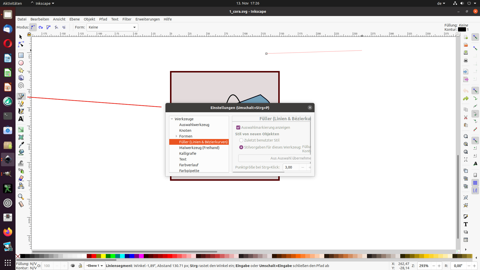Screen dimensions: 480x270
Task: Click Aus Auswahl übernehmen button
Action: click(274, 158)
